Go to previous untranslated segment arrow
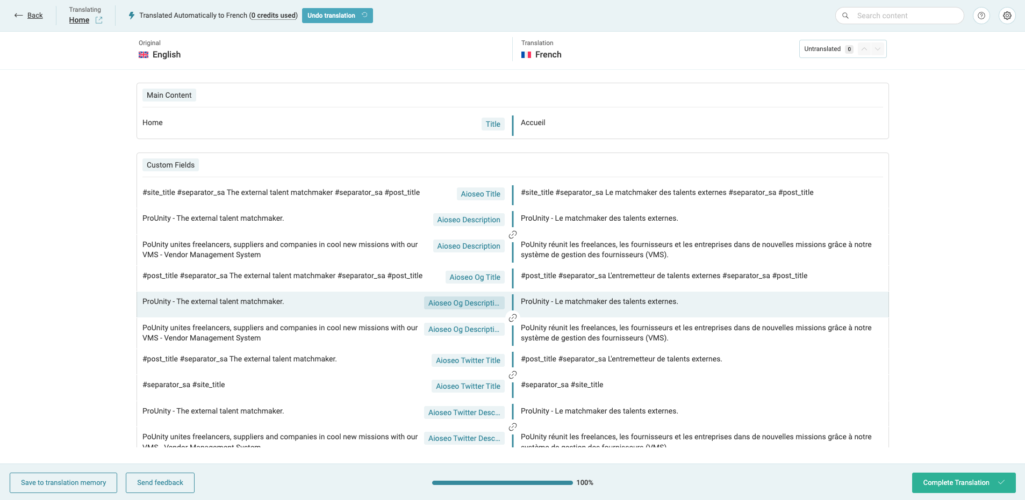This screenshot has height=500, width=1025. point(864,49)
